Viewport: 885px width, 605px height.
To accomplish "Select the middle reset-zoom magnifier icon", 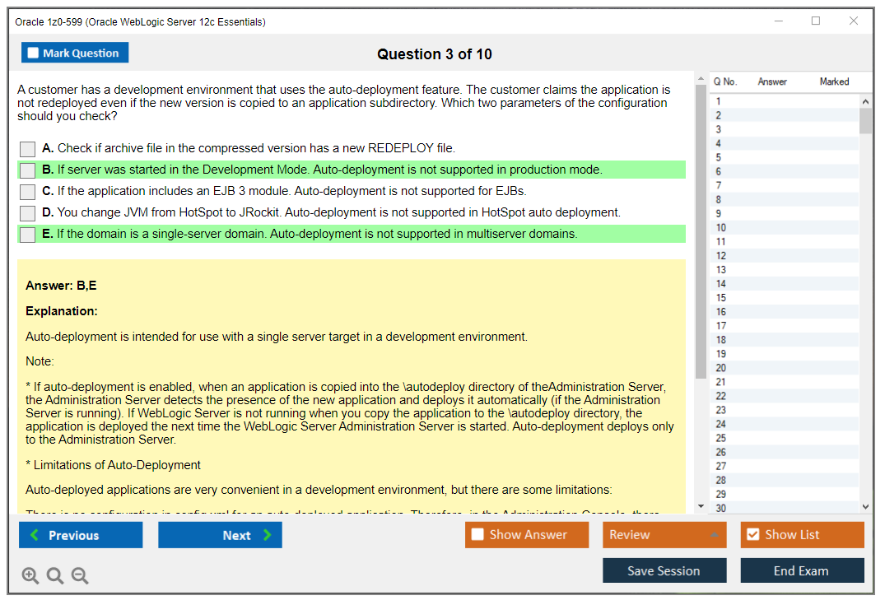I will pyautogui.click(x=55, y=575).
